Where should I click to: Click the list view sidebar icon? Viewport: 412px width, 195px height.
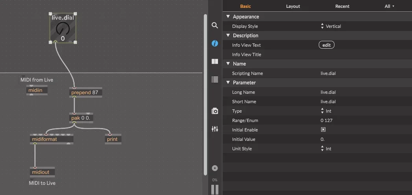214,80
